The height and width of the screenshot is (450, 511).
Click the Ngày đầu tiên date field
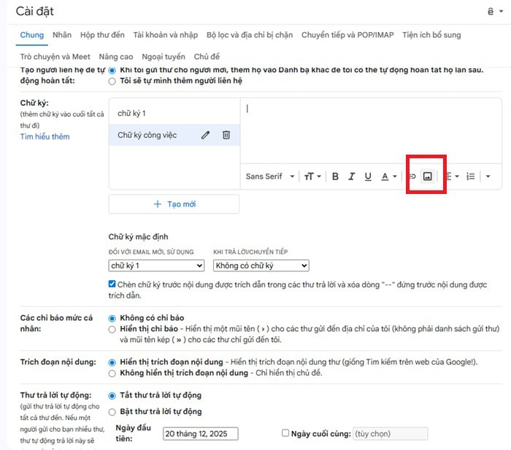(201, 434)
